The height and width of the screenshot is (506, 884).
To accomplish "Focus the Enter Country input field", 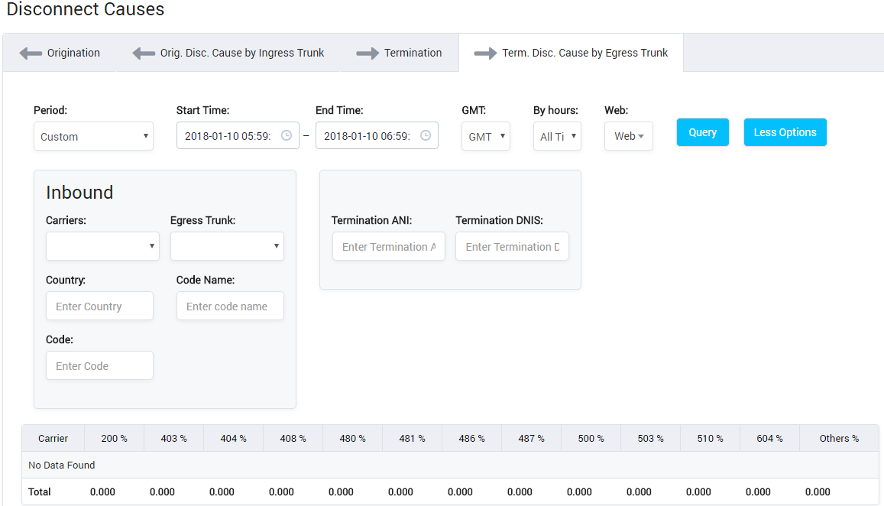I will point(99,306).
